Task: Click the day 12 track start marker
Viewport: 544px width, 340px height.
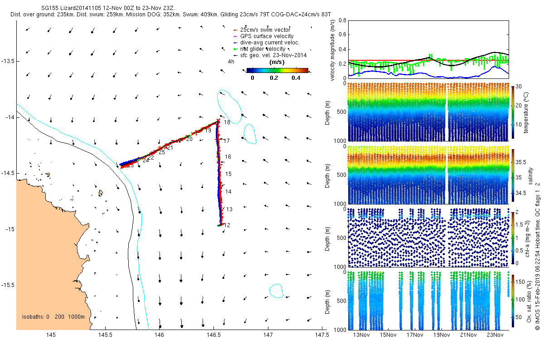Action: 220,225
